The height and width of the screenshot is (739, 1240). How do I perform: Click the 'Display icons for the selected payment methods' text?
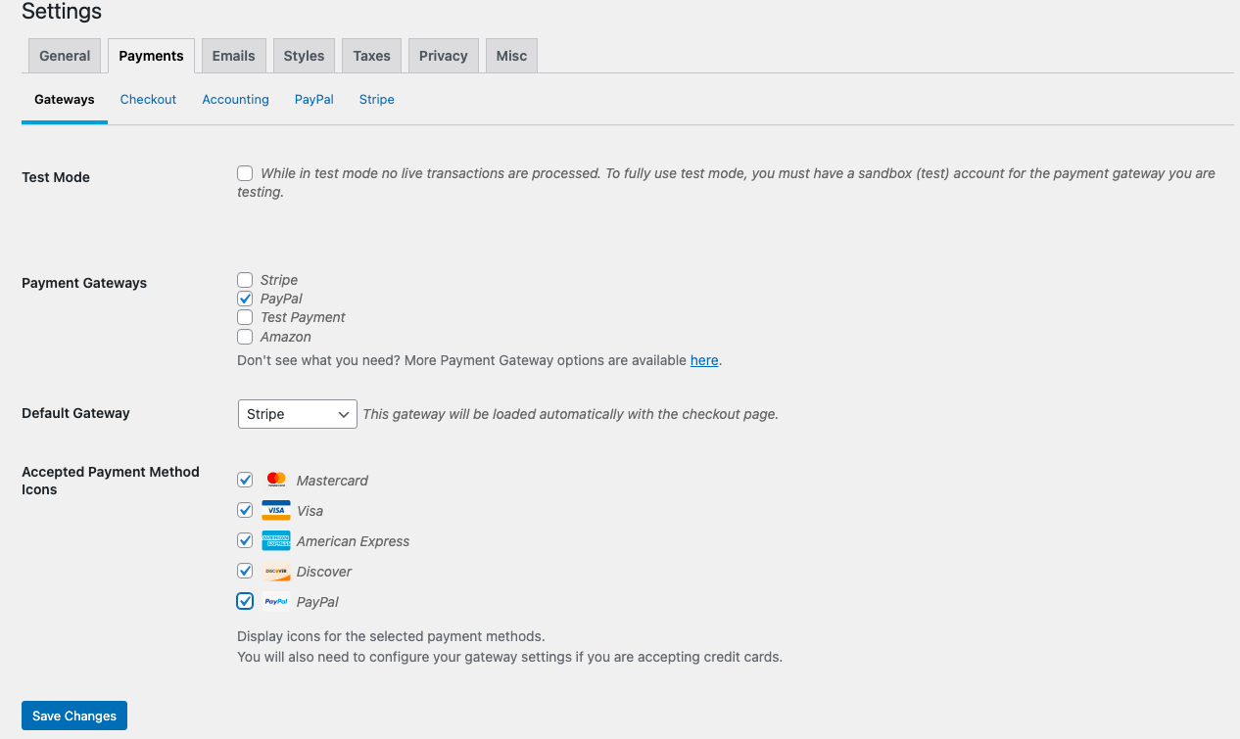(x=391, y=636)
